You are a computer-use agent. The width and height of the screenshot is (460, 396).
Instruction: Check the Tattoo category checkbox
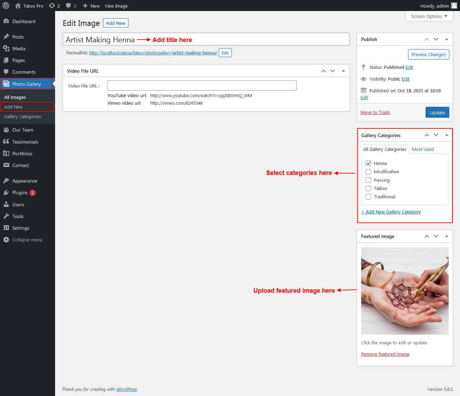[368, 188]
